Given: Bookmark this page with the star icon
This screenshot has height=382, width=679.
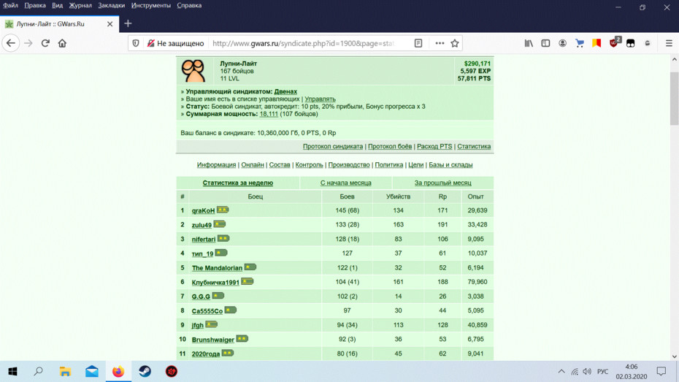Looking at the screenshot, I should pyautogui.click(x=455, y=43).
